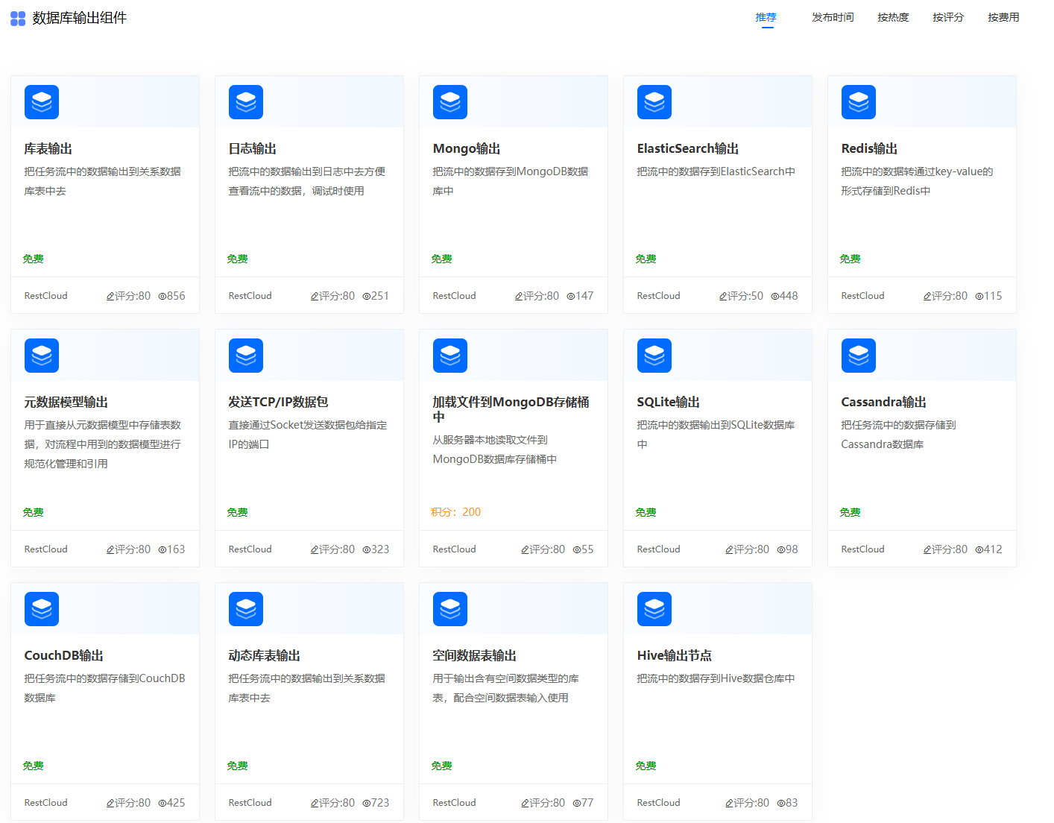Click the 空间数据表输出 component icon

click(450, 609)
